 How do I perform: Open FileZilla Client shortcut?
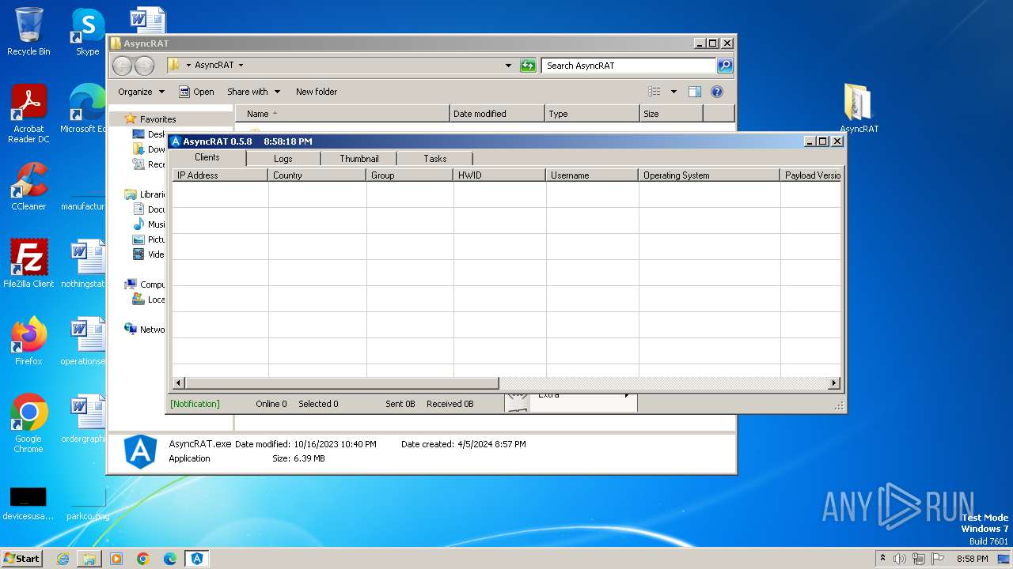tap(28, 263)
